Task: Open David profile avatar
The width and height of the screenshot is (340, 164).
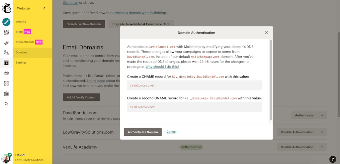Action: [6, 158]
